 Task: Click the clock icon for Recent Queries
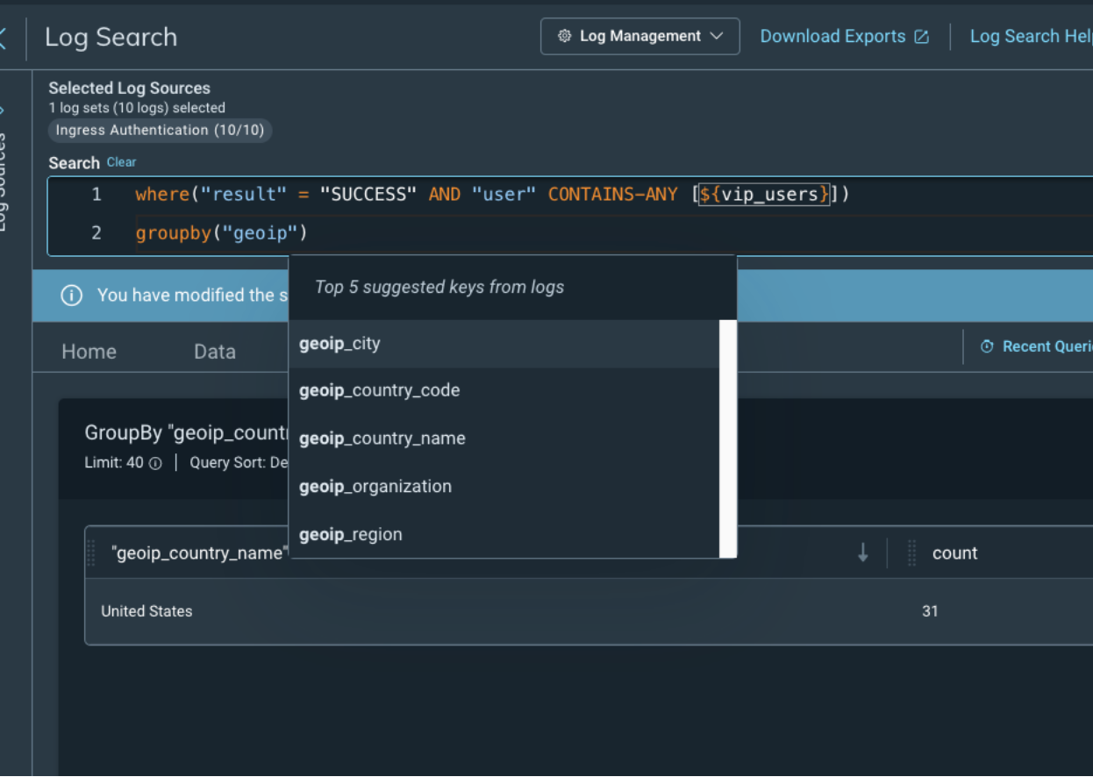click(x=987, y=346)
